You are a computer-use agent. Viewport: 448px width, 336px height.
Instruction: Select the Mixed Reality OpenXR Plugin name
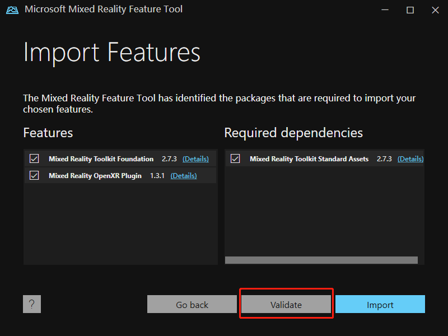click(x=95, y=176)
